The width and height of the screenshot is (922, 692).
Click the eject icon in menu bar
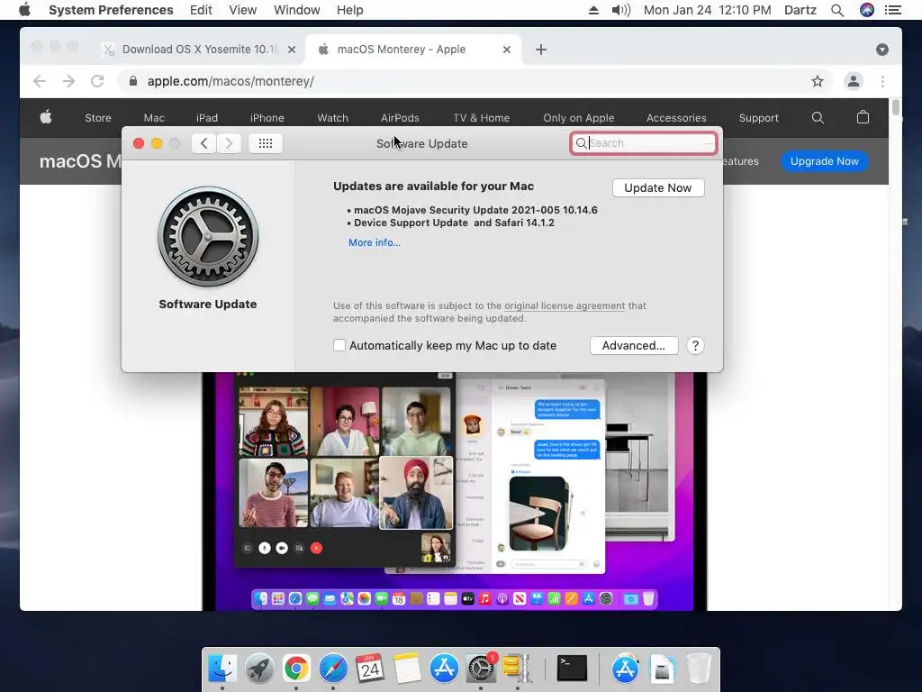(593, 10)
